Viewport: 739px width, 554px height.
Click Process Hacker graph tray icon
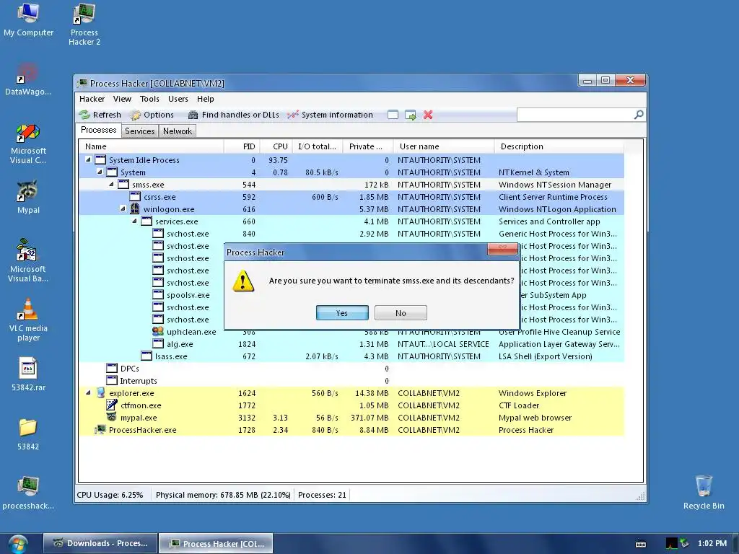pos(672,543)
